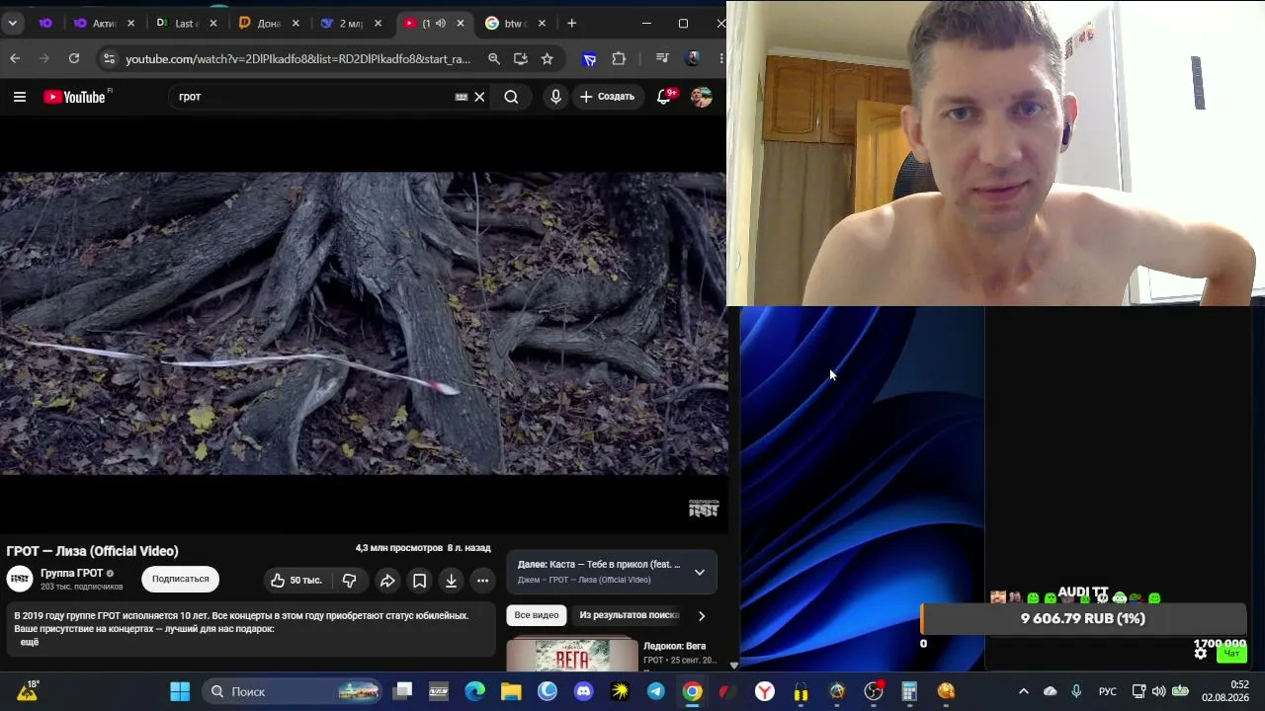Open the site information icon in the address bar
The image size is (1265, 711).
pyautogui.click(x=110, y=59)
